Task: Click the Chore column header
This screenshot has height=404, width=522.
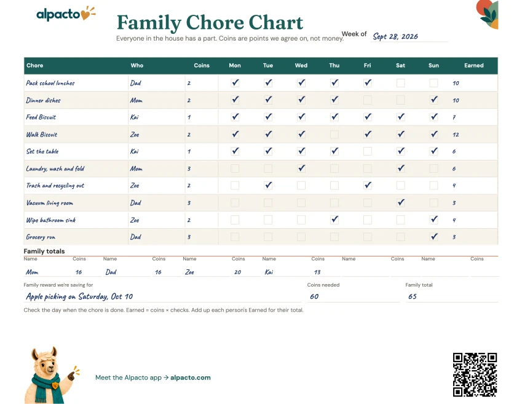Action: point(35,66)
